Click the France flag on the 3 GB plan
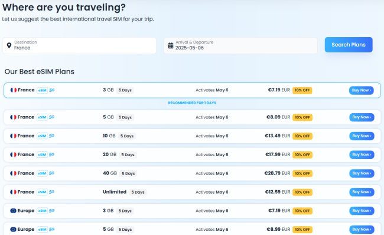Image resolution: width=384 pixels, height=235 pixels. pyautogui.click(x=14, y=90)
